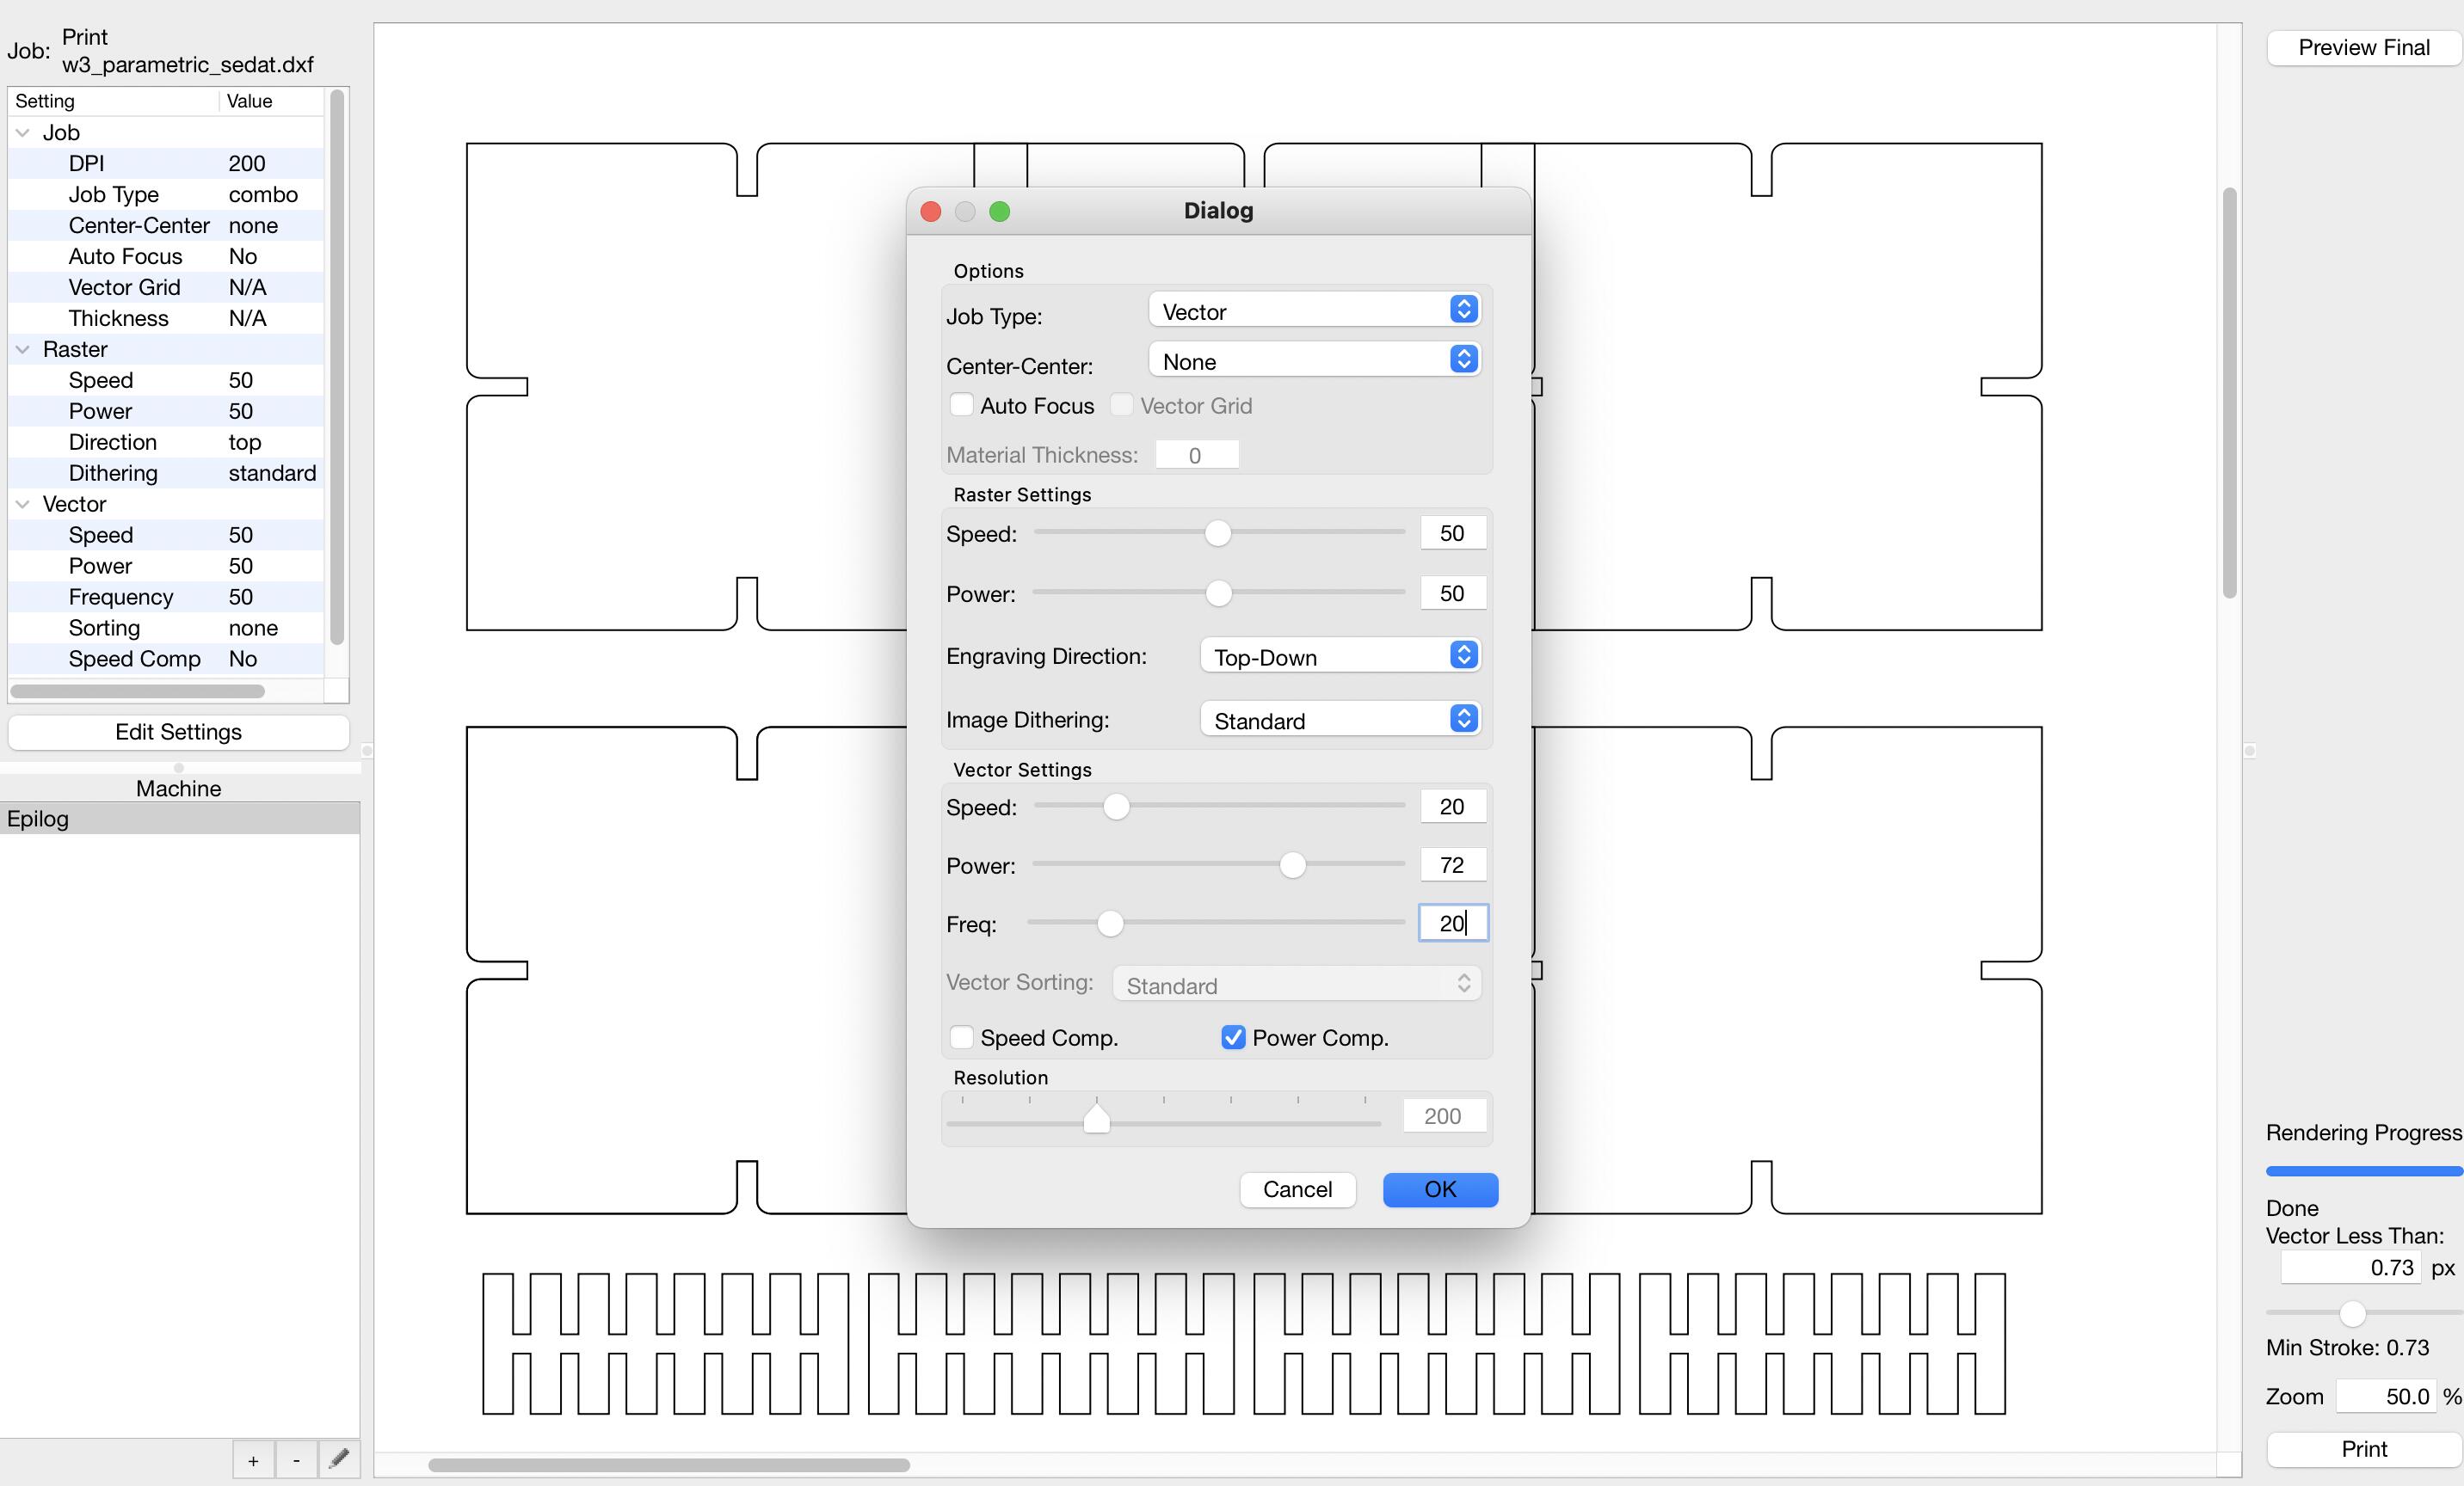Click the Value column header
The width and height of the screenshot is (2464, 1486).
(272, 101)
